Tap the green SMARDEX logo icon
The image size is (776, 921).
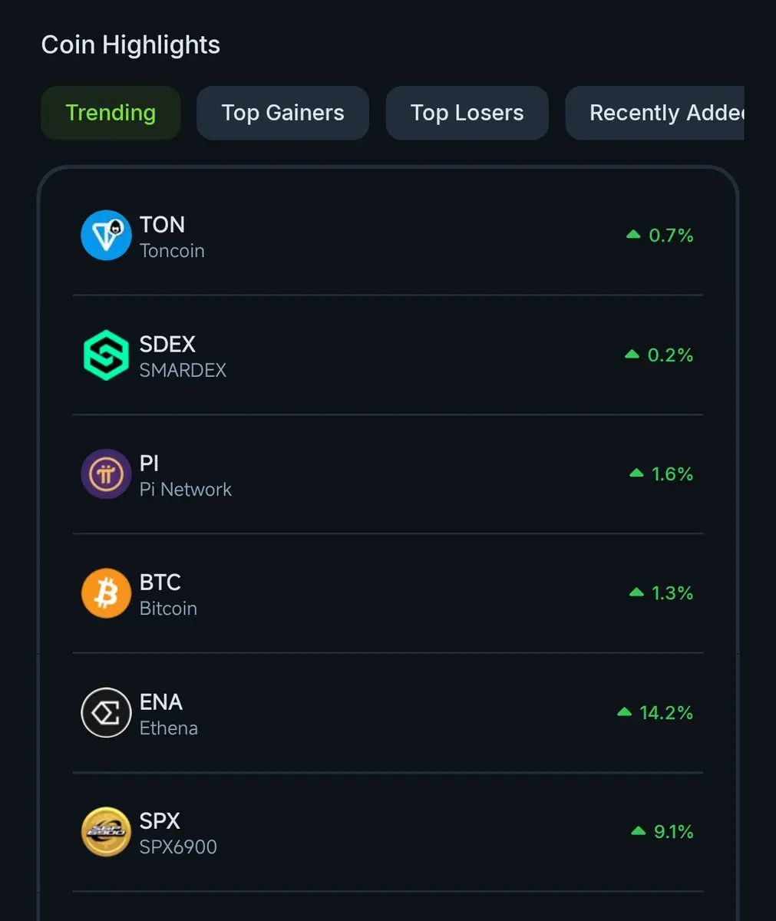[106, 355]
